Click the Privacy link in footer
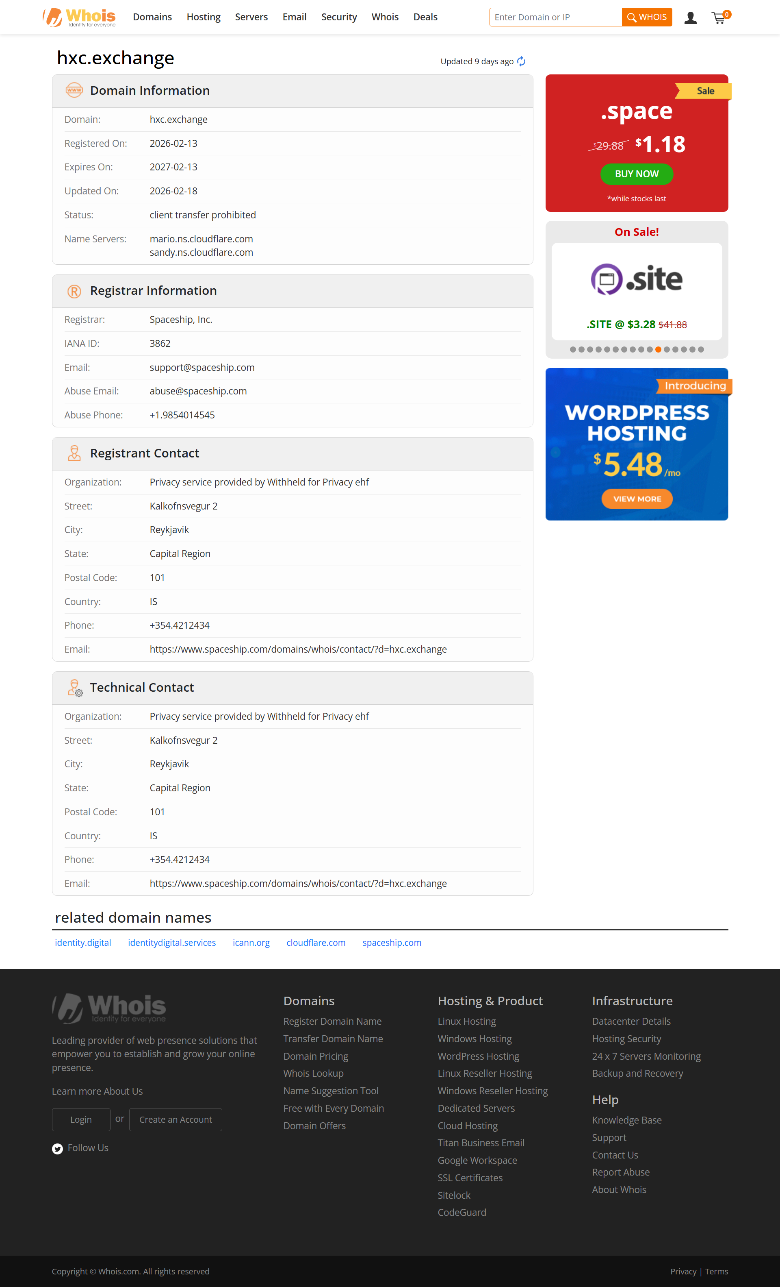 click(683, 1272)
